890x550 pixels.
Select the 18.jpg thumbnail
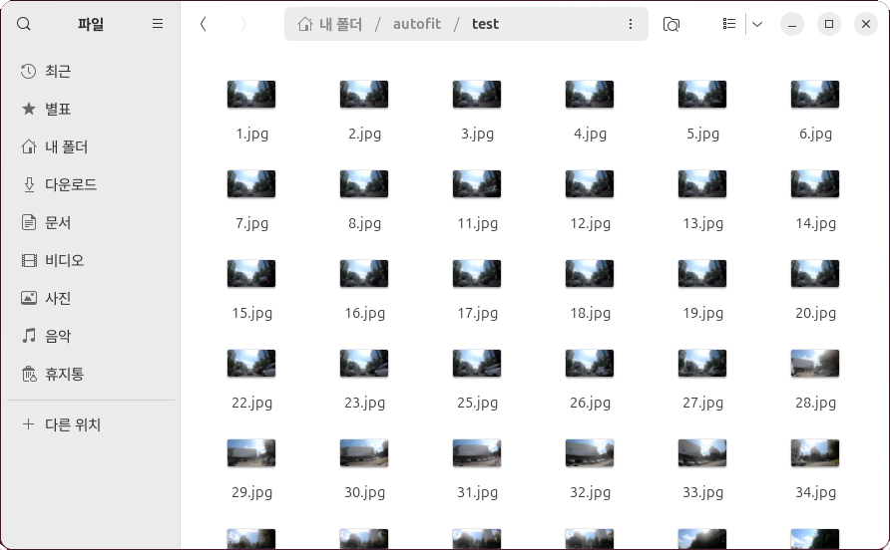click(590, 273)
